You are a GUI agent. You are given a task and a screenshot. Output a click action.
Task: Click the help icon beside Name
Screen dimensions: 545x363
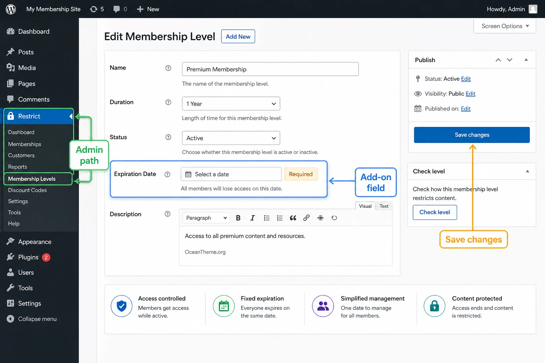click(x=168, y=68)
